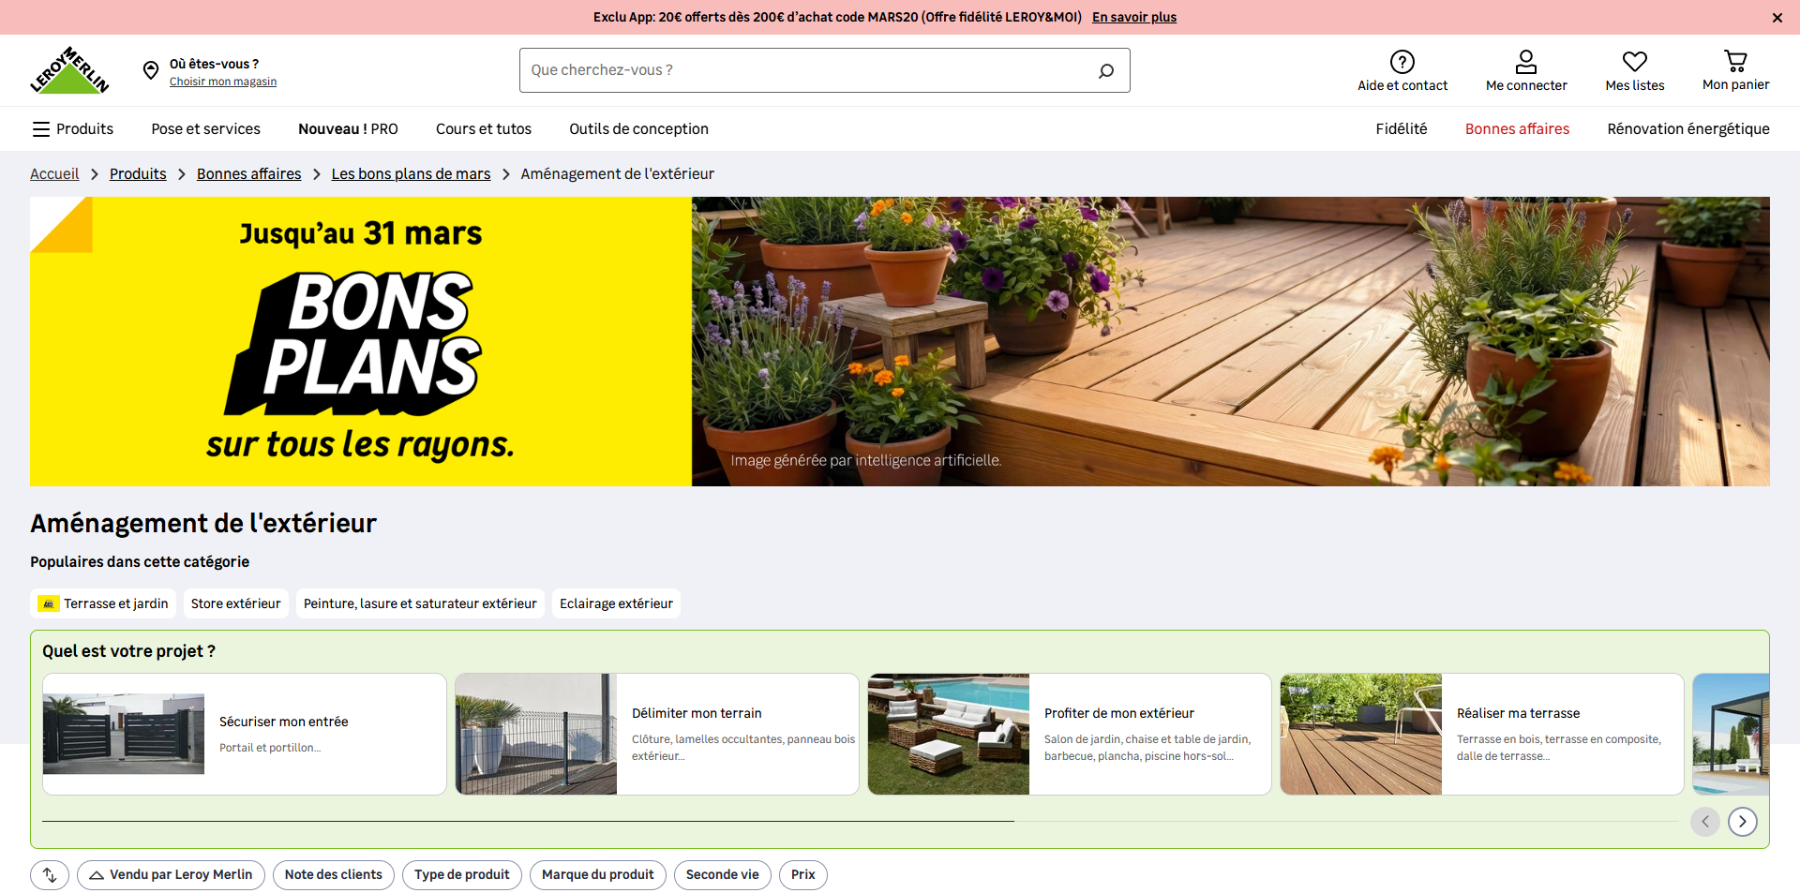Screen dimensions: 1800x893
Task: Click Choisir mon magasin link
Action: point(223,82)
